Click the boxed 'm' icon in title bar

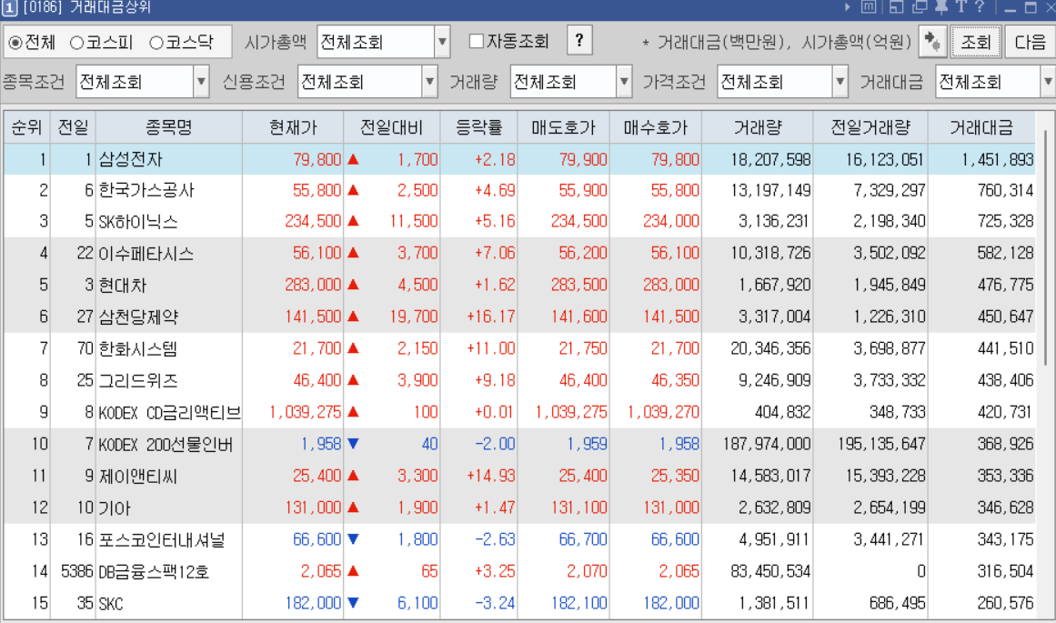coord(869,7)
